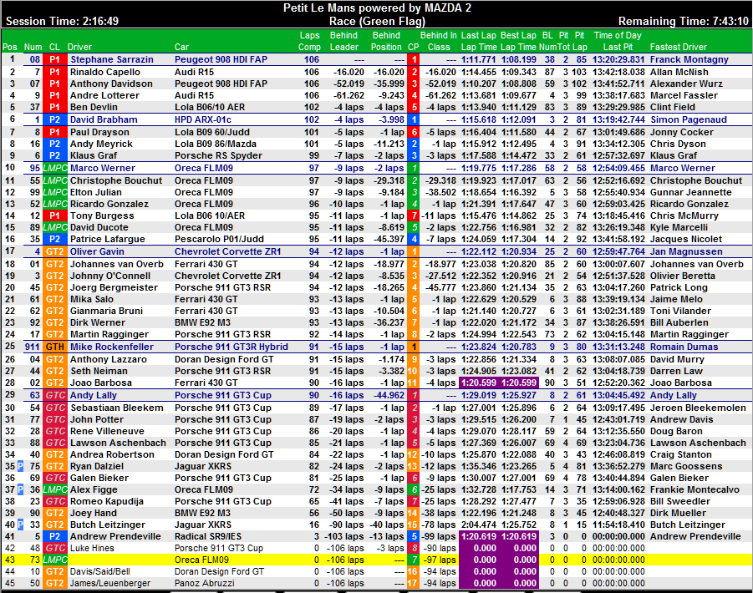753x593 pixels.
Task: Click the Laps Comp column header
Action: [309, 41]
